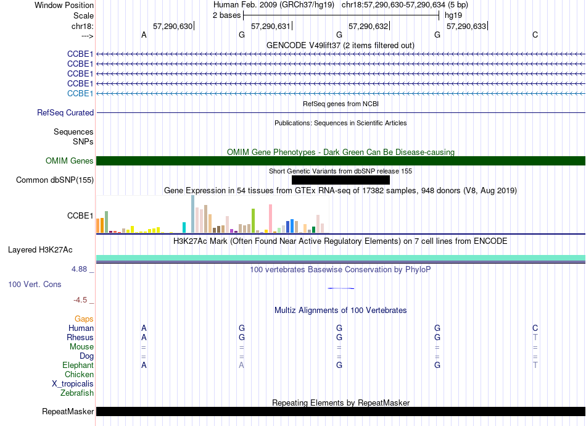
Task: Open 'Publications: Sequences in Scientific Articles' title
Action: pyautogui.click(x=340, y=123)
